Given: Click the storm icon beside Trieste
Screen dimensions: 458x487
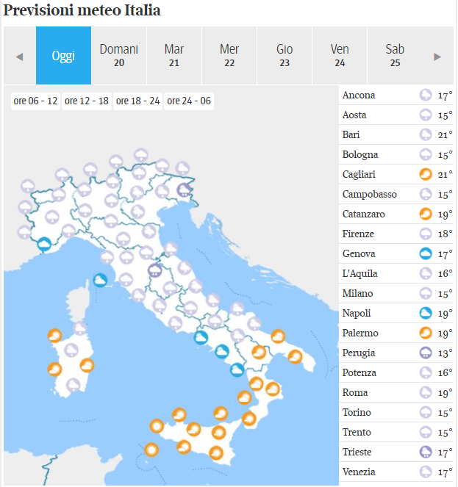Looking at the screenshot, I should (x=425, y=452).
